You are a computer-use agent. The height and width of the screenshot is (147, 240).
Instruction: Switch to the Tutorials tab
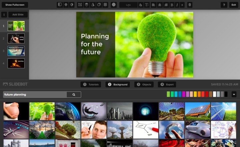[91, 84]
